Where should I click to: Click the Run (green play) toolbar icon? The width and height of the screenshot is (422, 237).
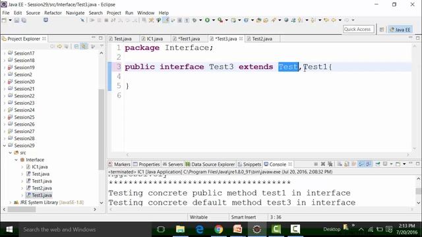point(207,20)
